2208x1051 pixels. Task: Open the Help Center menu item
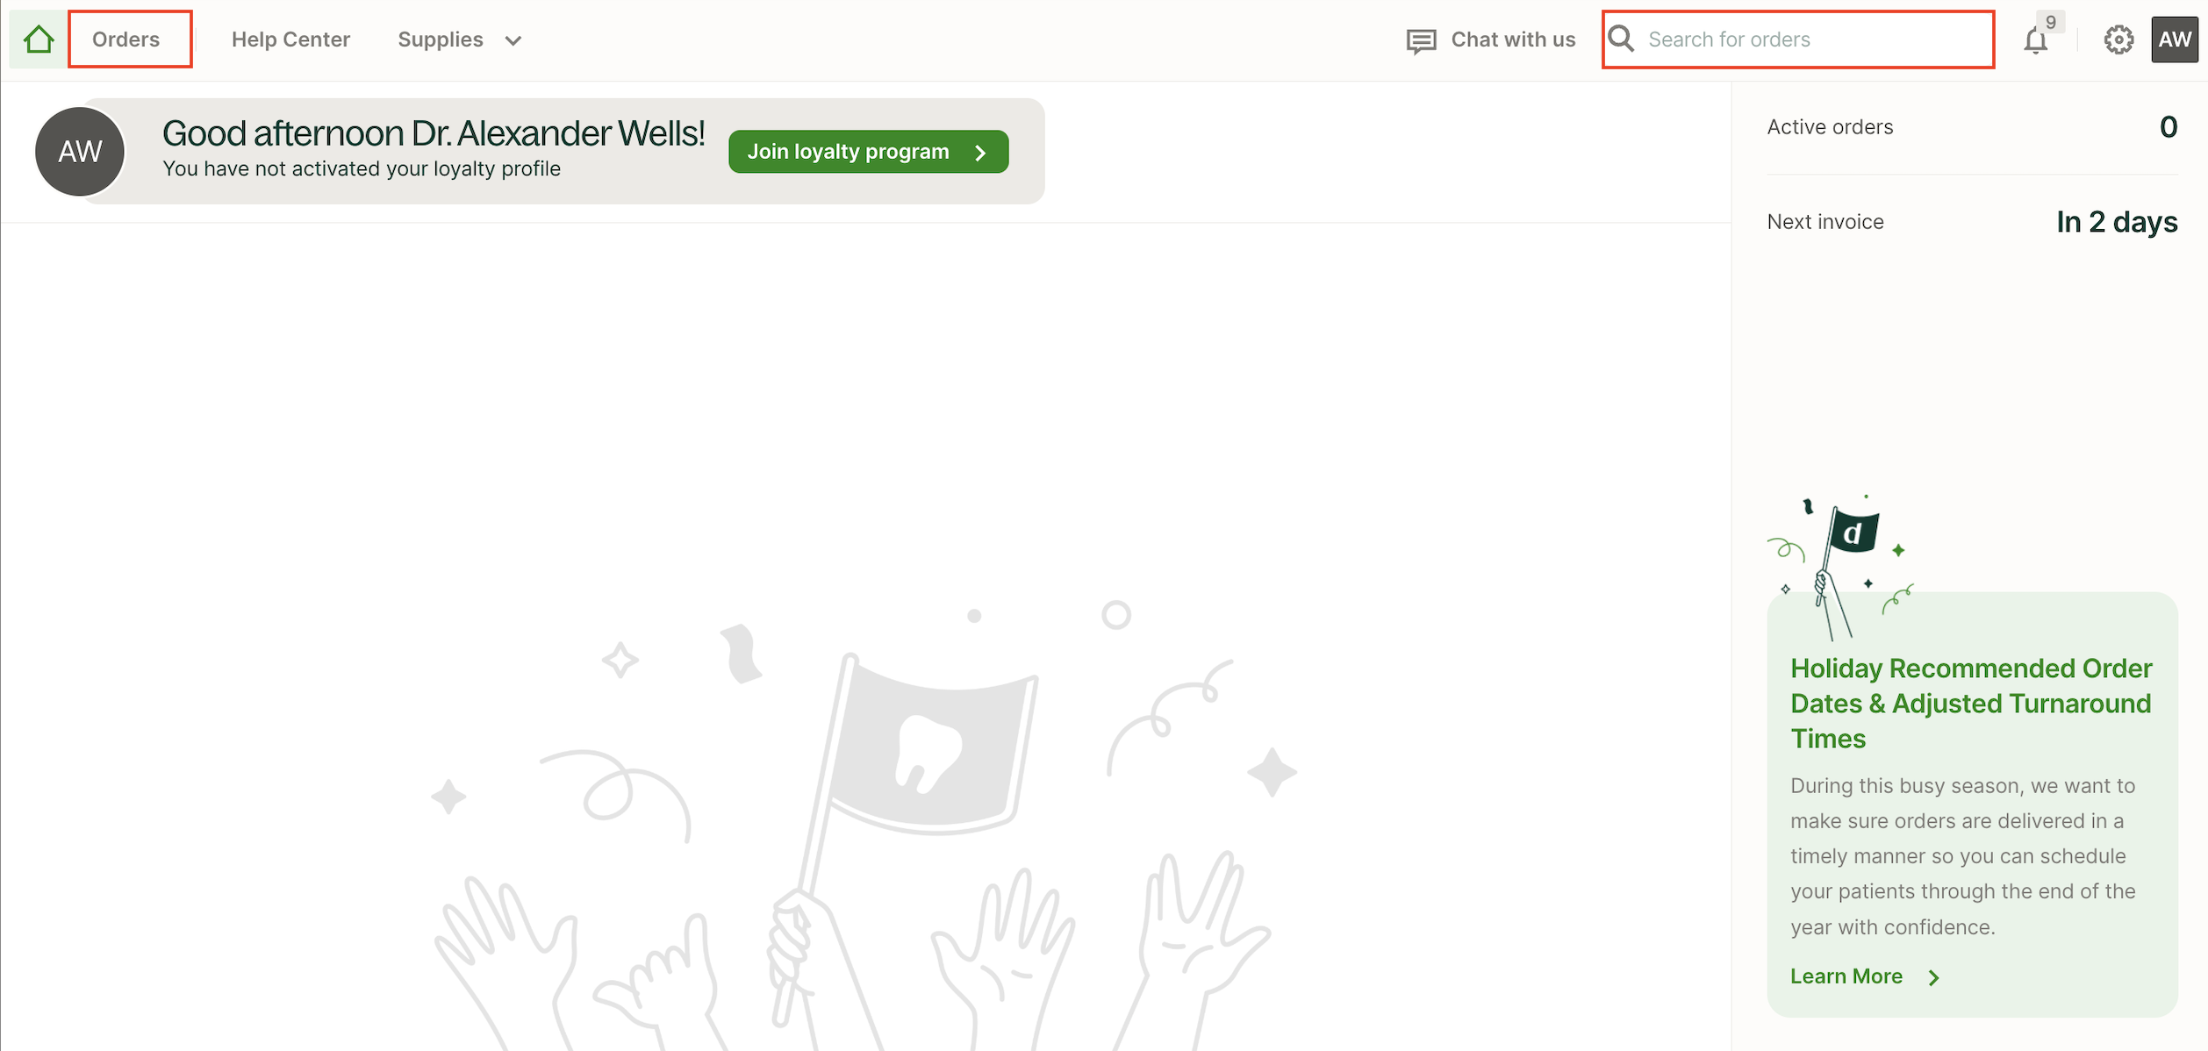tap(290, 39)
